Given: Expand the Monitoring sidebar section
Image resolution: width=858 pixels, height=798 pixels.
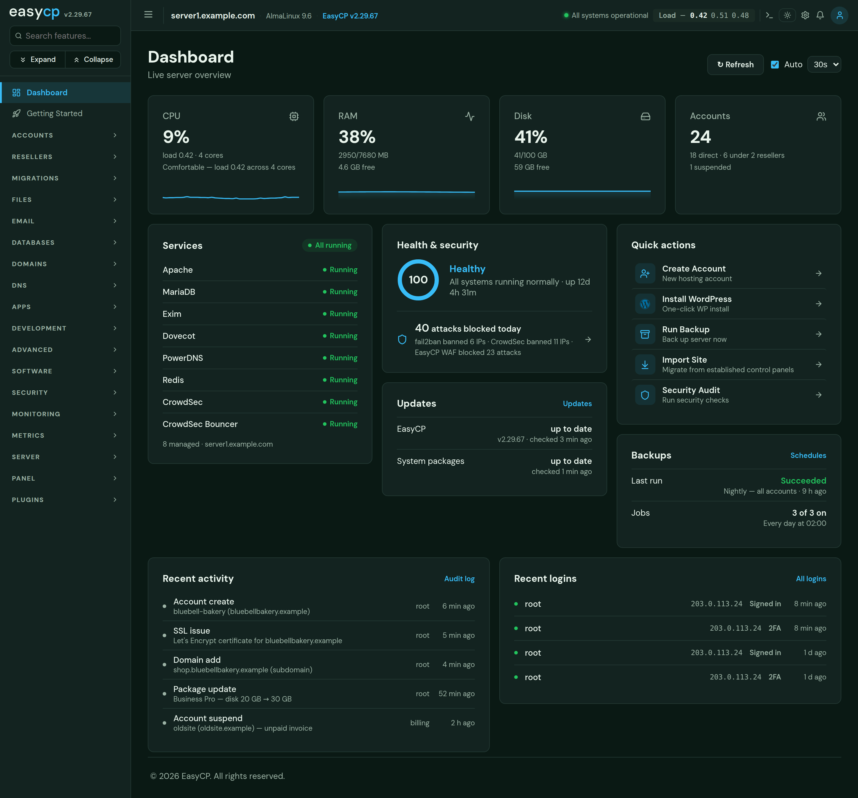Looking at the screenshot, I should pos(65,414).
